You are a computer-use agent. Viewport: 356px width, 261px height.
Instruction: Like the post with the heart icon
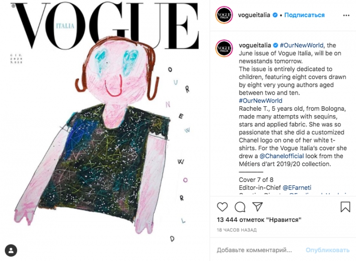pyautogui.click(x=222, y=207)
